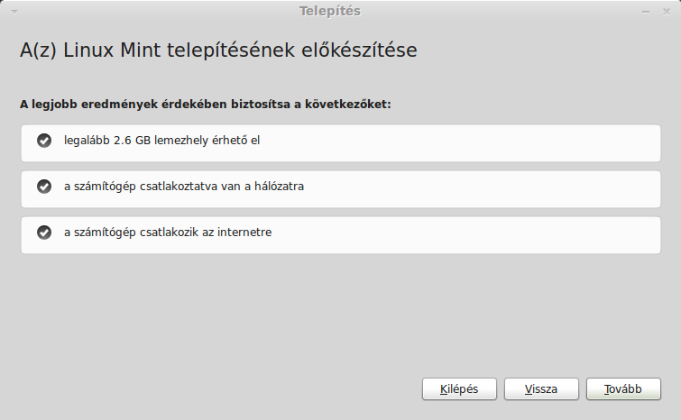Open the window menu arrow in title bar
The width and height of the screenshot is (681, 420).
click(14, 12)
